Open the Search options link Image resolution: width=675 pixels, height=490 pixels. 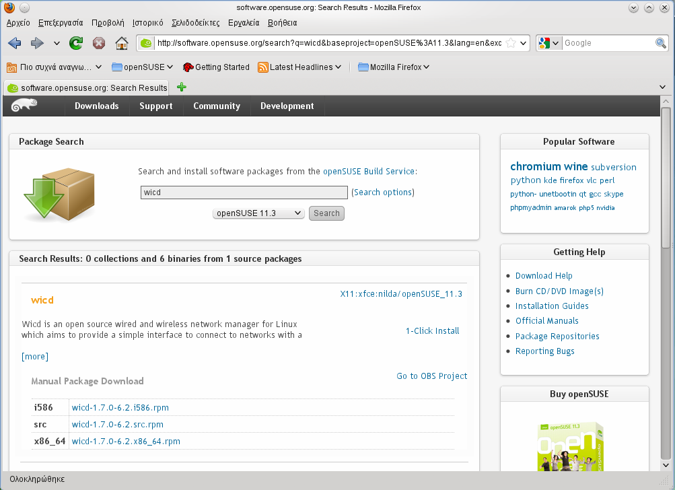(x=383, y=193)
